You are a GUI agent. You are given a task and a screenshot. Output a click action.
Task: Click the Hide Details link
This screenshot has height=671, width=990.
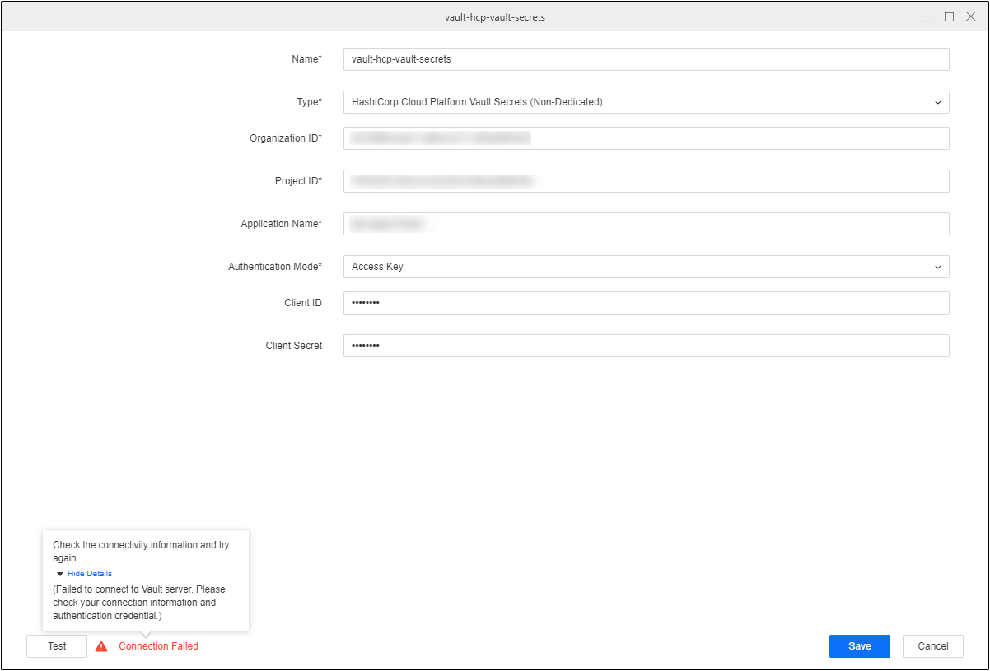tap(89, 574)
